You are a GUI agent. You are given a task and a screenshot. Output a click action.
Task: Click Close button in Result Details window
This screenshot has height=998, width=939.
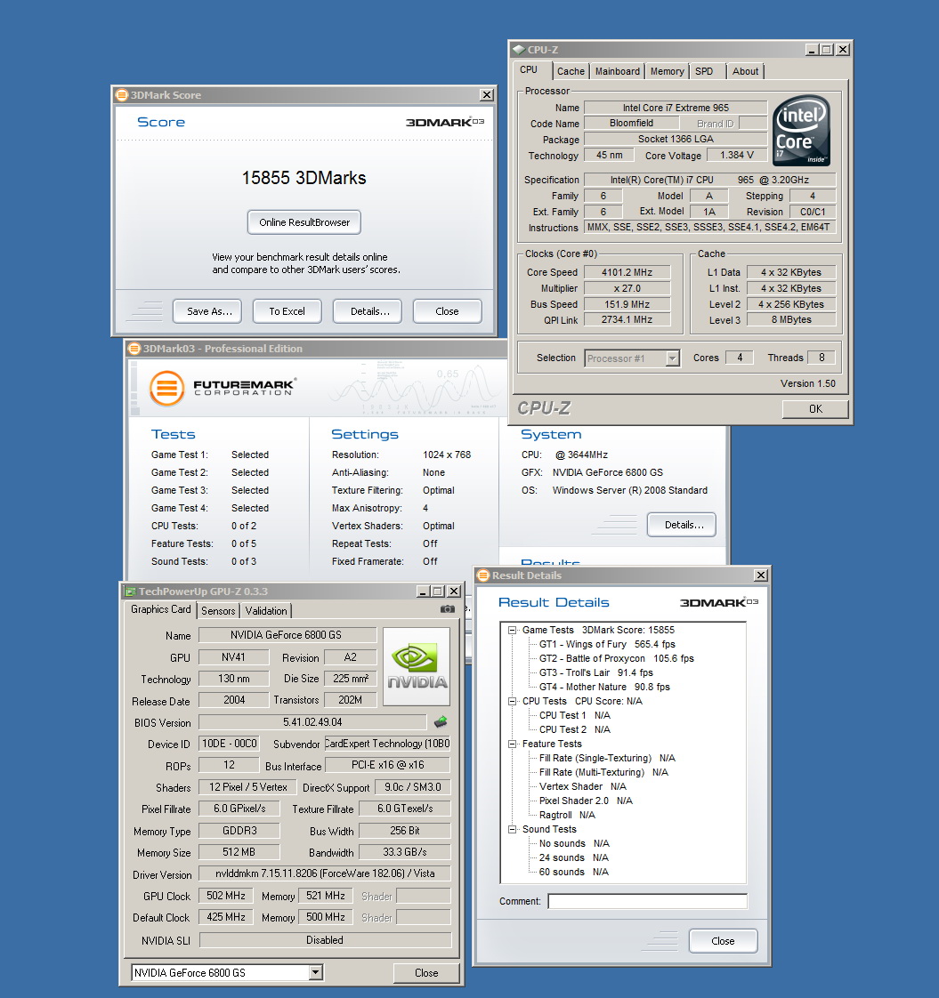pos(723,941)
